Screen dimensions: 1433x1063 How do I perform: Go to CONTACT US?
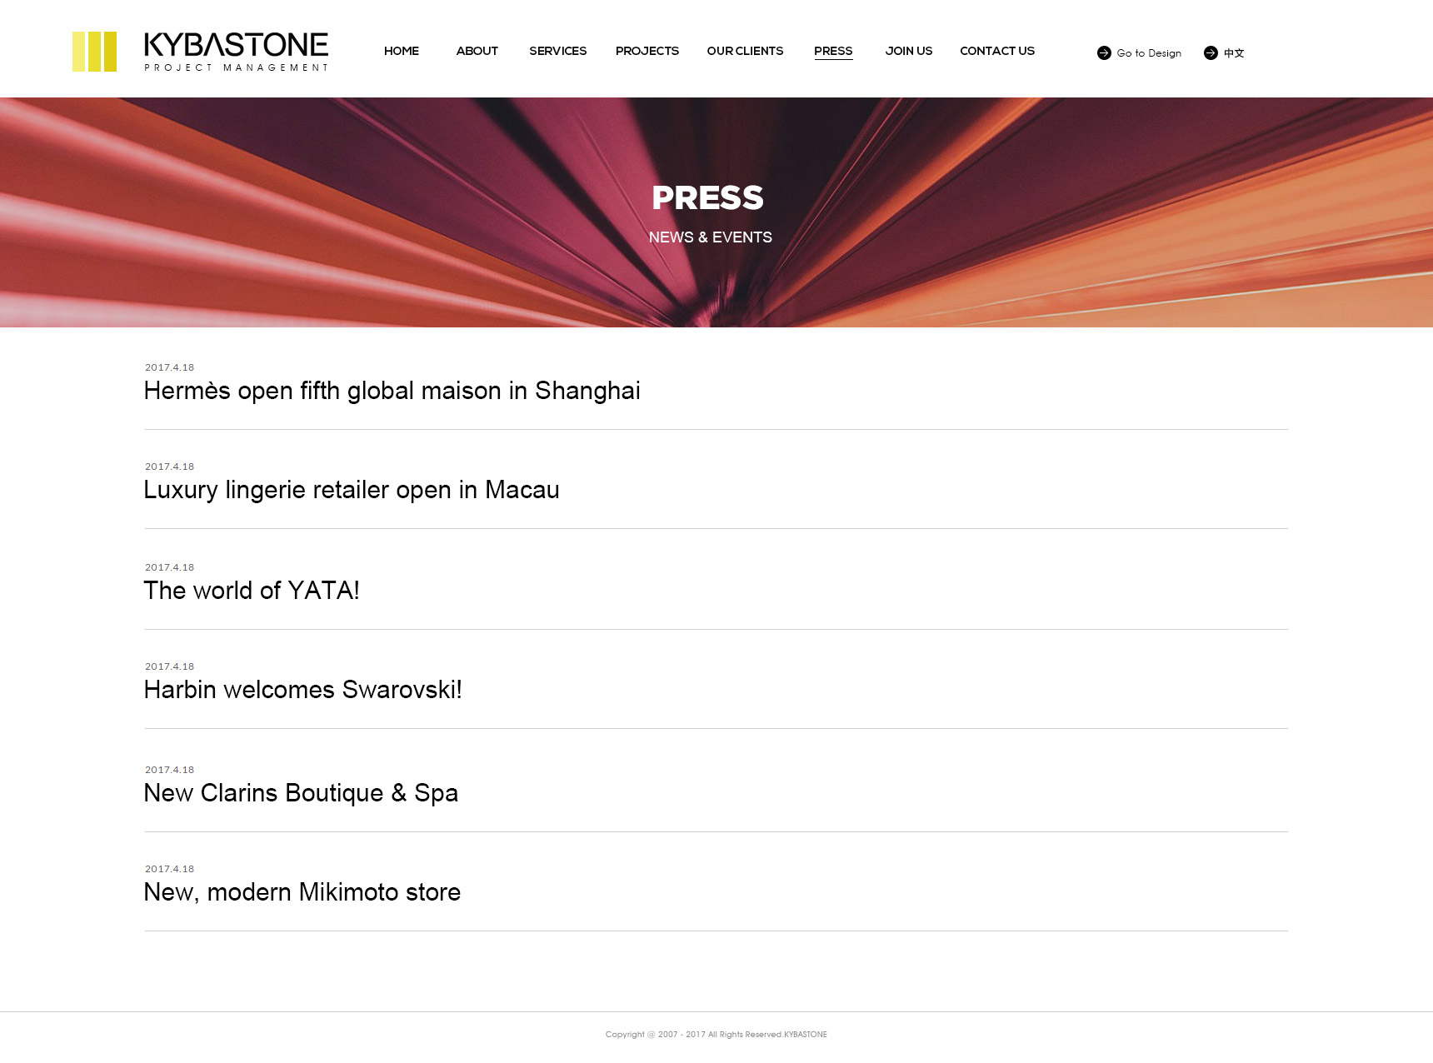(x=997, y=51)
